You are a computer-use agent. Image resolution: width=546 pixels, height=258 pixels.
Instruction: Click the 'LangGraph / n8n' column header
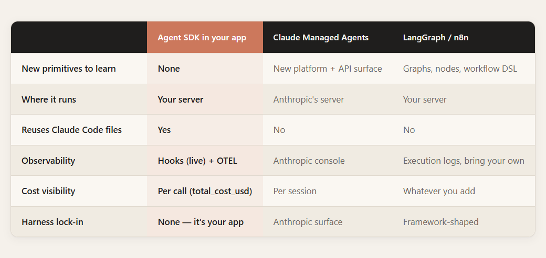(x=436, y=38)
